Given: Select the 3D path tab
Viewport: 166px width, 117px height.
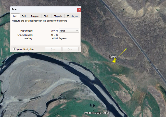Looking at the screenshot, I should pos(58,16).
